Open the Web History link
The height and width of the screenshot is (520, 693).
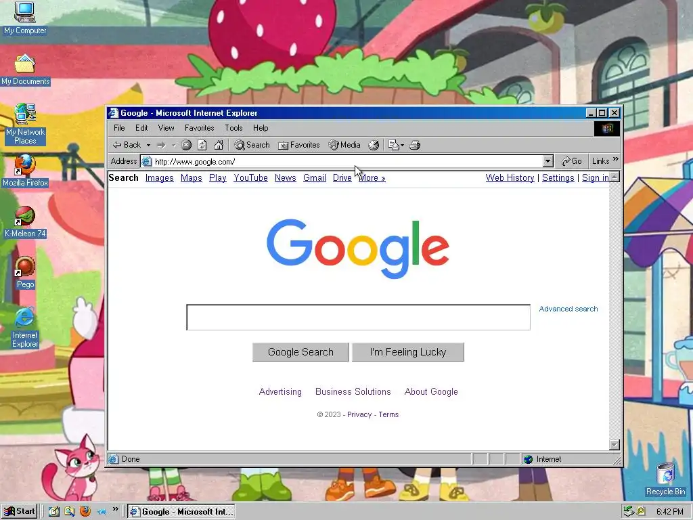(510, 178)
